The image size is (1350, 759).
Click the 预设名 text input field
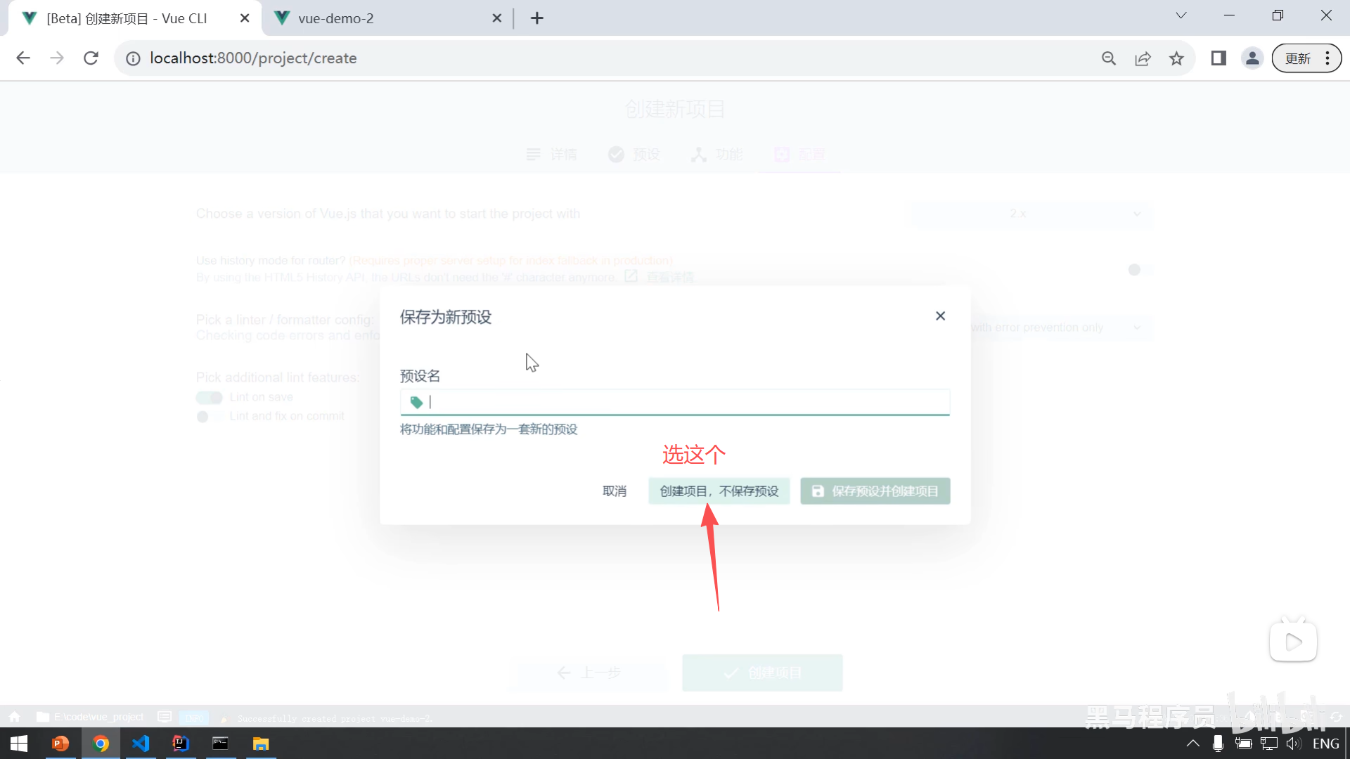click(675, 402)
